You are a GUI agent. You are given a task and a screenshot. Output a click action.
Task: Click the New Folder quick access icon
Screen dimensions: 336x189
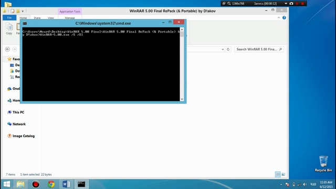click(18, 11)
